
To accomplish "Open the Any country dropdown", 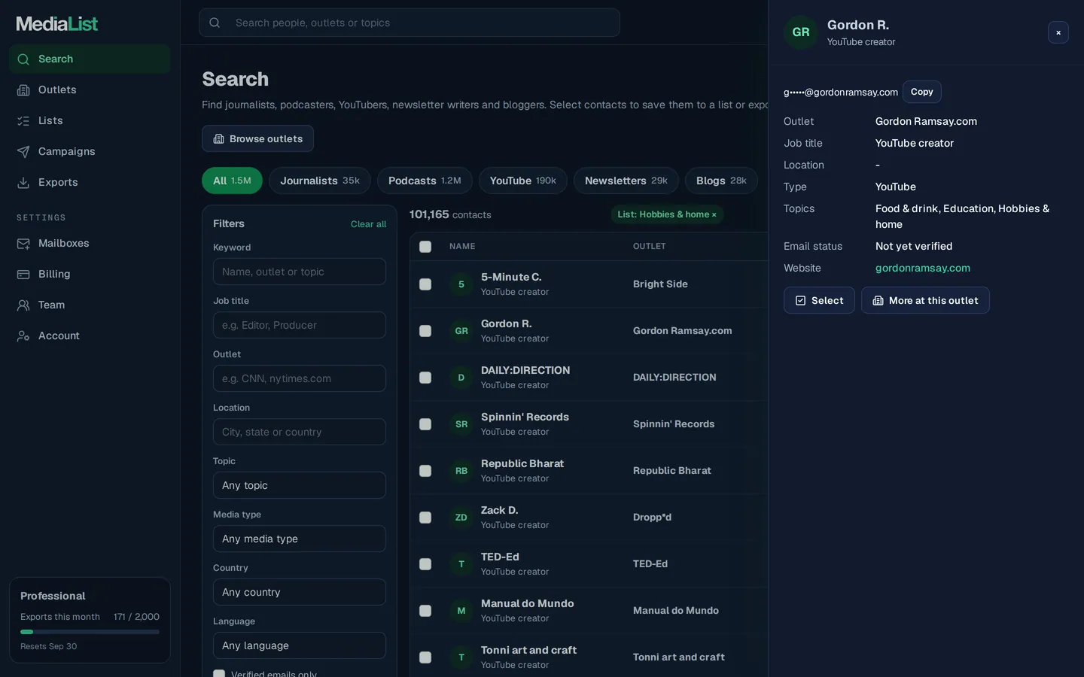I will pos(300,592).
